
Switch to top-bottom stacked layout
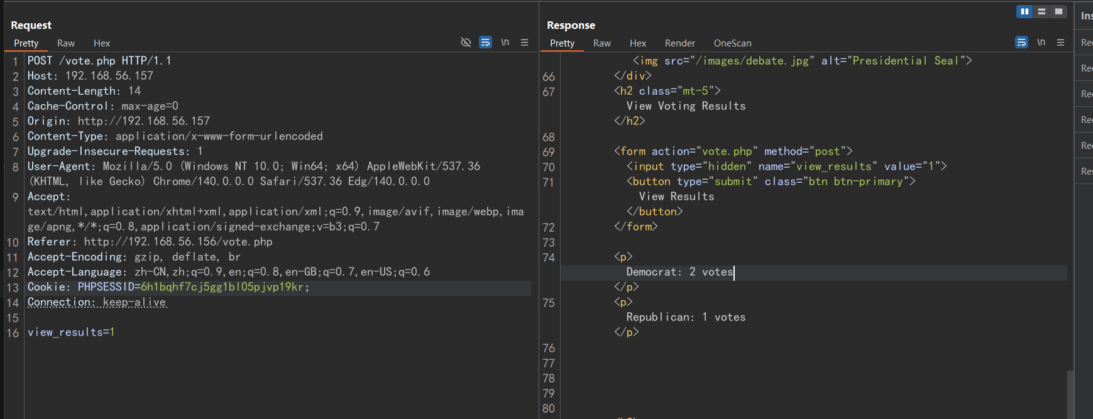[x=1041, y=11]
